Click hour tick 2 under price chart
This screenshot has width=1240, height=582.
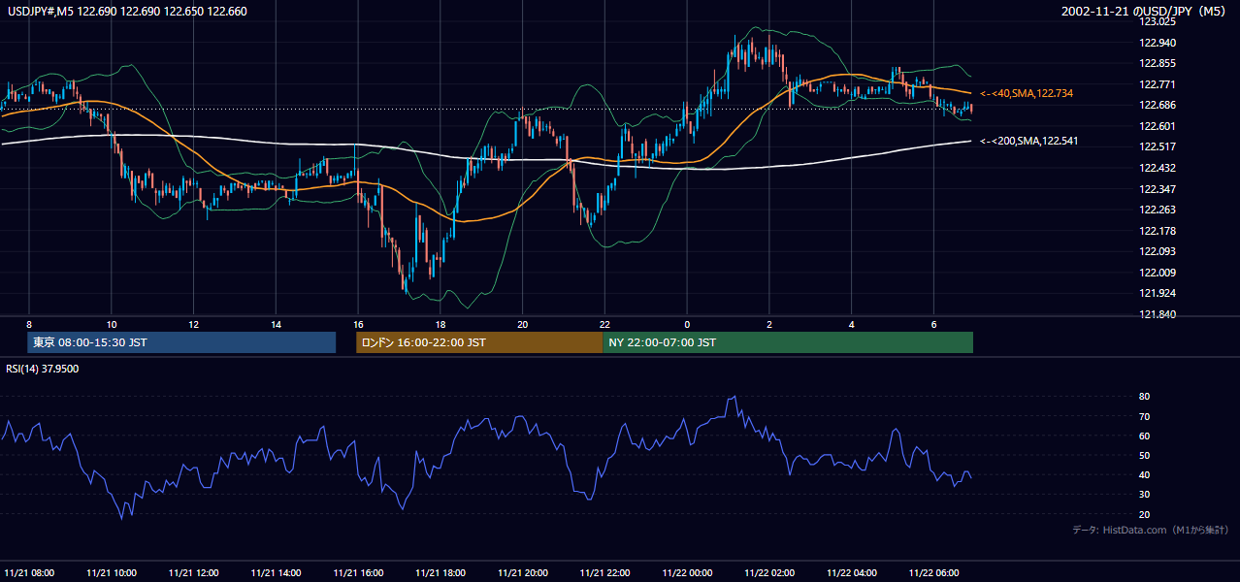pyautogui.click(x=769, y=324)
